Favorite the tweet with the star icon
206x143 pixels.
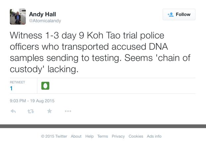[x=49, y=111]
